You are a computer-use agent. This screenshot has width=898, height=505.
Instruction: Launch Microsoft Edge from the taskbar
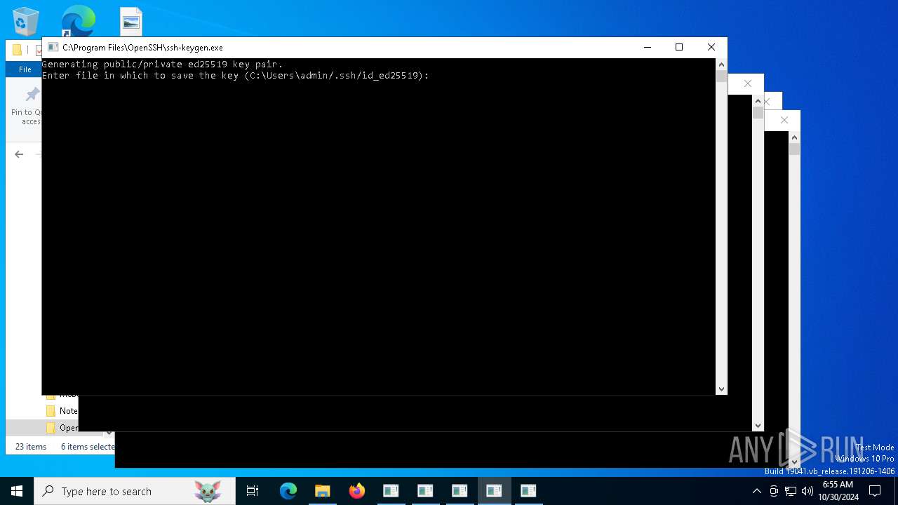tap(288, 491)
